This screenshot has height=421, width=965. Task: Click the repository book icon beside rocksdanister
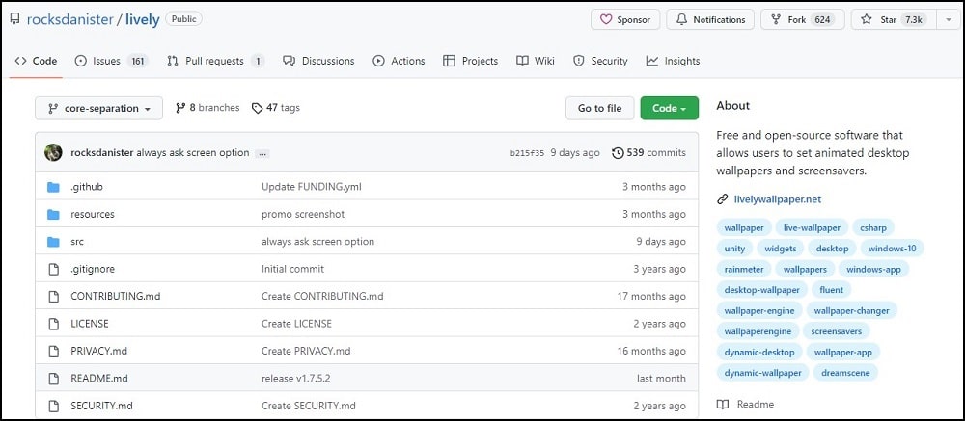(x=14, y=19)
